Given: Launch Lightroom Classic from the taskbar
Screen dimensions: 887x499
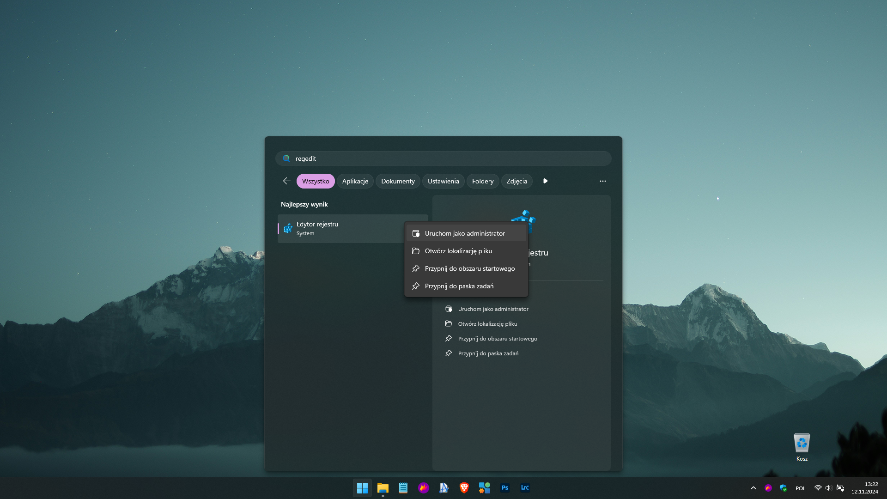Looking at the screenshot, I should 525,487.
